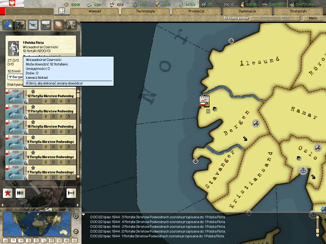Switch to dollar economic map mode
The image size is (326, 244).
click(29, 241)
